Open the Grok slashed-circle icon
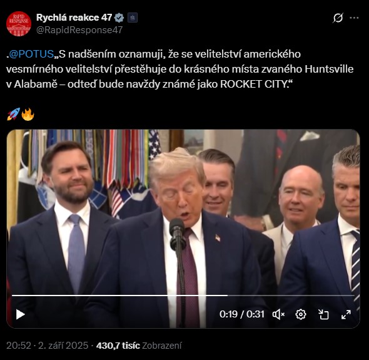 (x=338, y=18)
